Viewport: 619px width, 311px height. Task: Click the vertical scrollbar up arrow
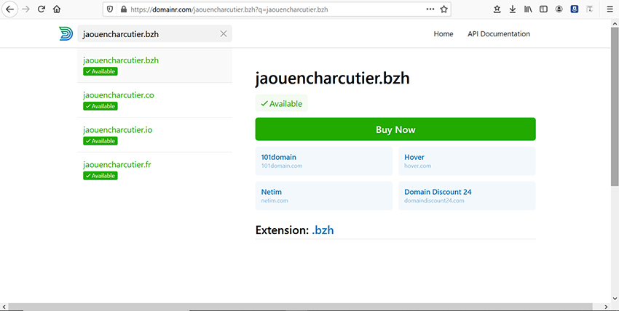[x=615, y=24]
